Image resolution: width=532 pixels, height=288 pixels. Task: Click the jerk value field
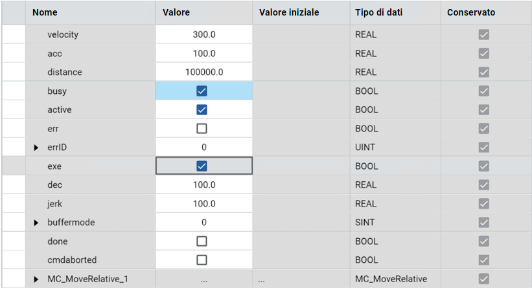click(203, 204)
